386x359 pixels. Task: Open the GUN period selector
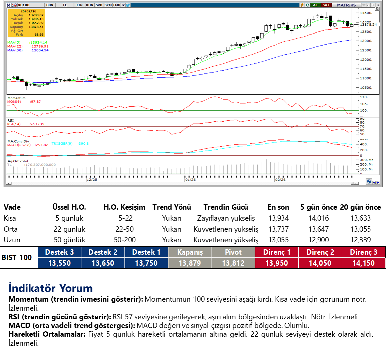(x=50, y=5)
